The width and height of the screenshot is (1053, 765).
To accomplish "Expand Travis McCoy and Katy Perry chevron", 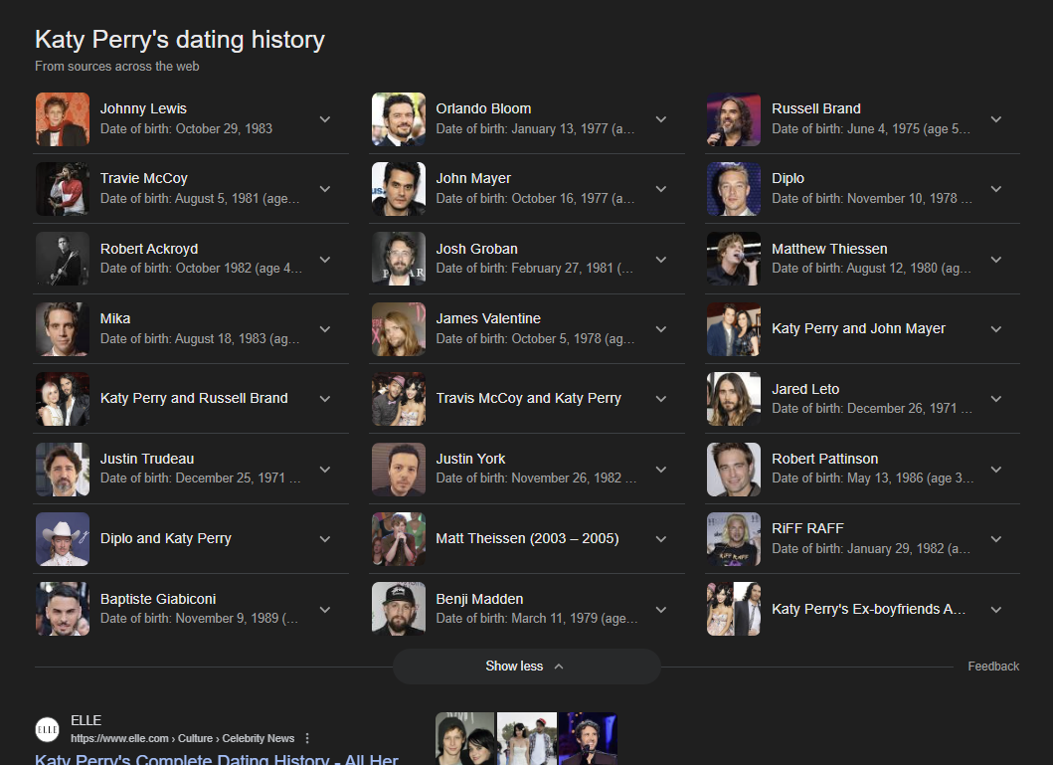I will pos(661,399).
